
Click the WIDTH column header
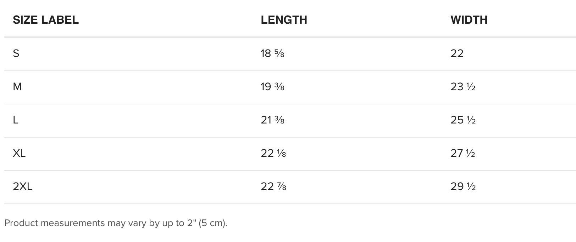click(x=469, y=20)
